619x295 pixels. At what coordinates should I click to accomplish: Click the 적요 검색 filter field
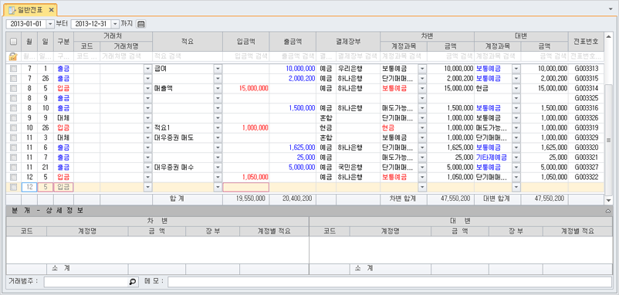188,56
